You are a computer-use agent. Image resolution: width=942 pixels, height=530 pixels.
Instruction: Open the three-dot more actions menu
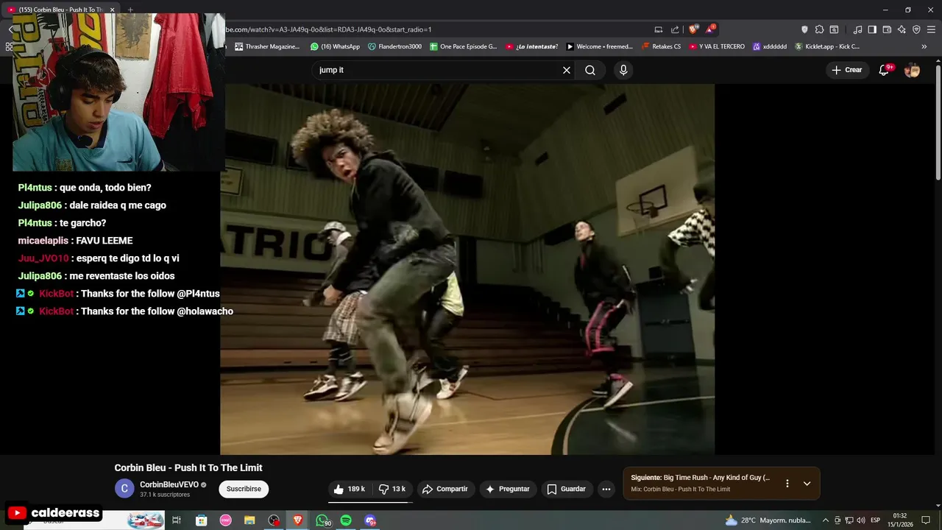coord(606,489)
